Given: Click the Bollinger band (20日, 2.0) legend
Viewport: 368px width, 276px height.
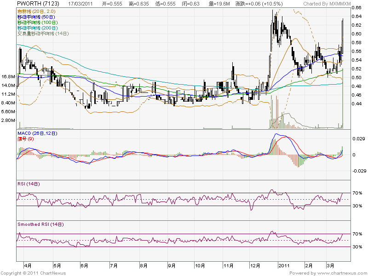Looking at the screenshot, I should click(x=36, y=11).
